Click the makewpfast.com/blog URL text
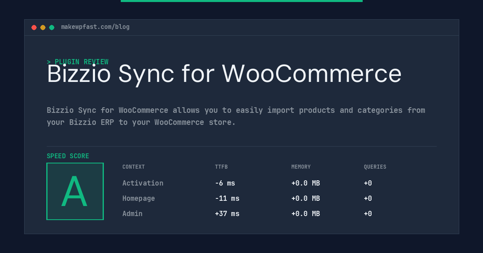The image size is (483, 253). point(95,27)
